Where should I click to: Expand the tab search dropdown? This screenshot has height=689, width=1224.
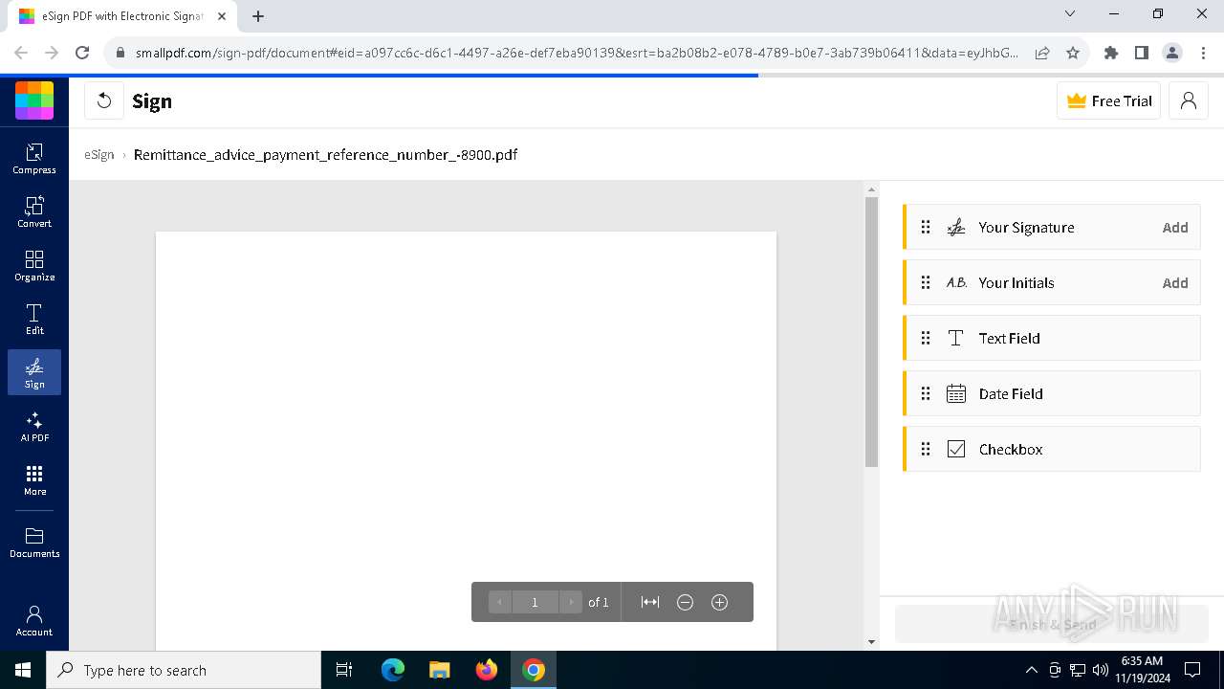pyautogui.click(x=1070, y=14)
